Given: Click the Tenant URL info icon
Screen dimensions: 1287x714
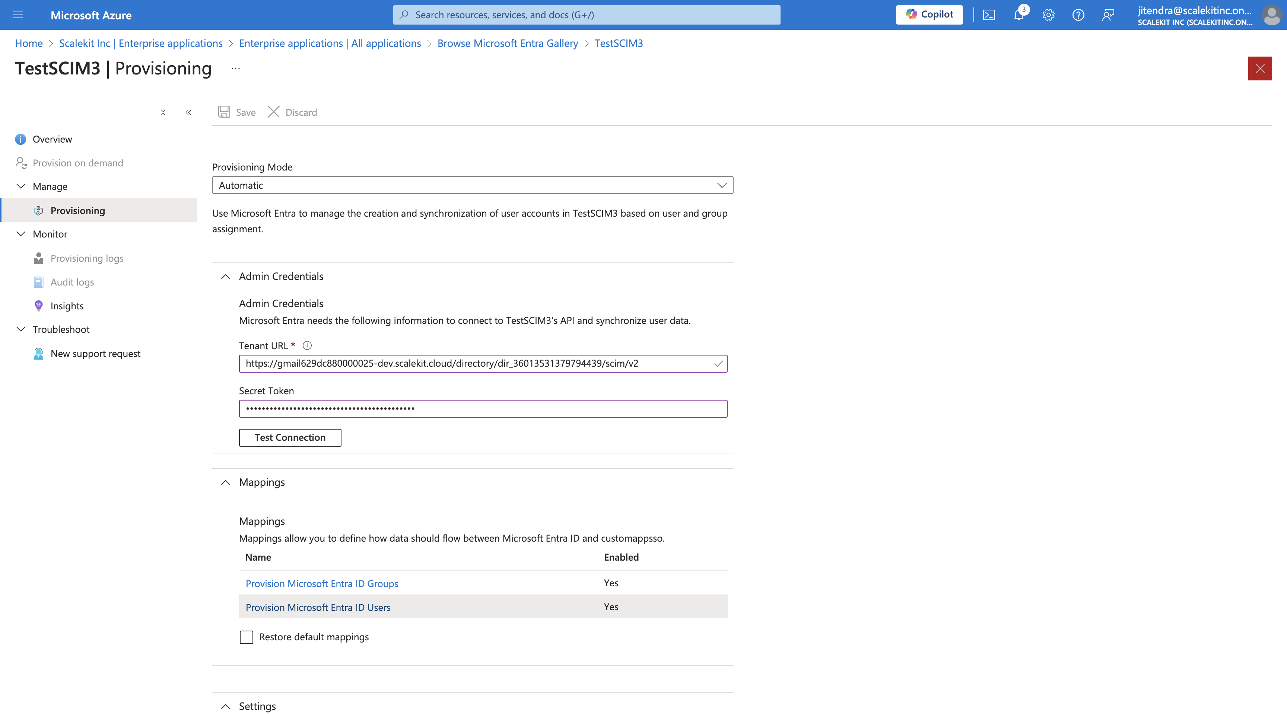Looking at the screenshot, I should (x=307, y=345).
